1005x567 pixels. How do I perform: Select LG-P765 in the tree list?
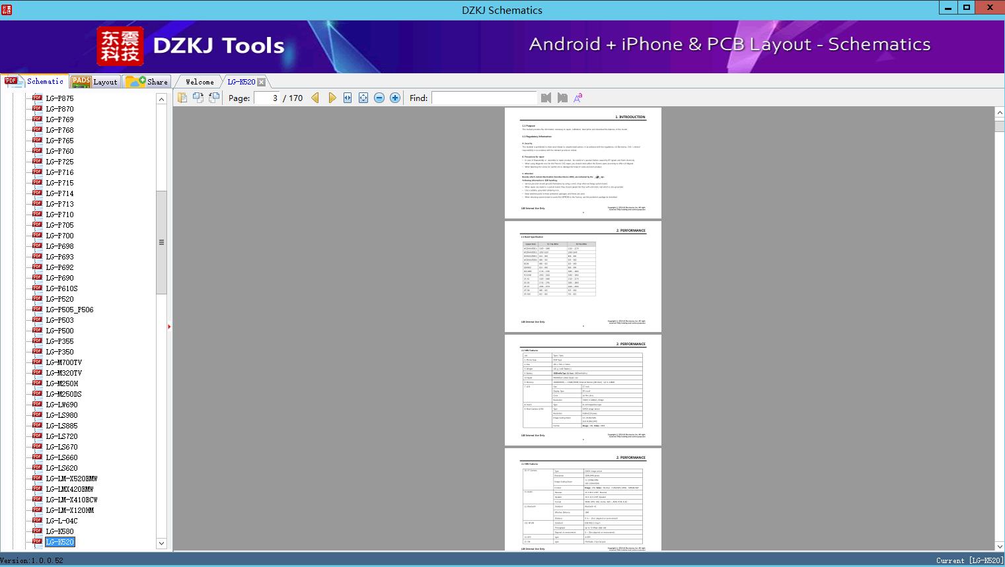pyautogui.click(x=59, y=141)
